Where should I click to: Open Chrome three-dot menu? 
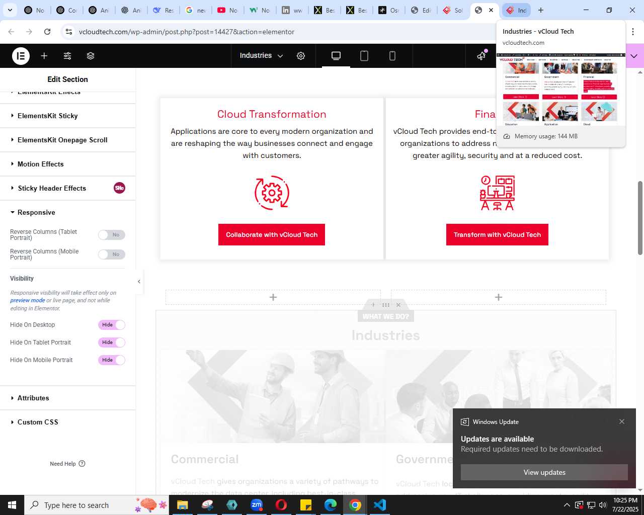tap(633, 32)
